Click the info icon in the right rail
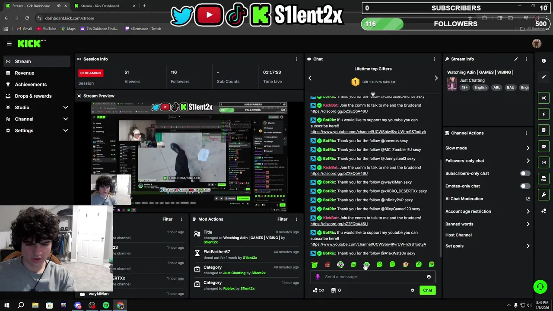 [x=543, y=61]
